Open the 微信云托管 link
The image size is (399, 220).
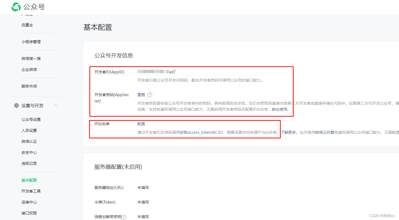point(325,132)
